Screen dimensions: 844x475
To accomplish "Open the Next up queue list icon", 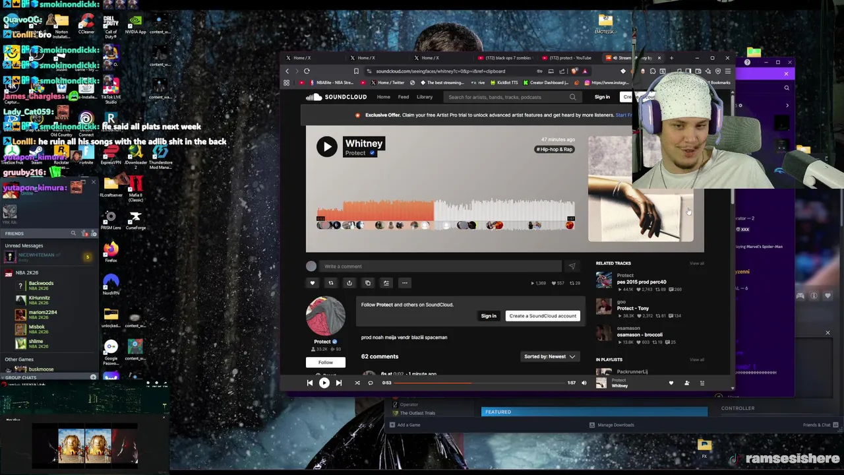I will [x=702, y=383].
